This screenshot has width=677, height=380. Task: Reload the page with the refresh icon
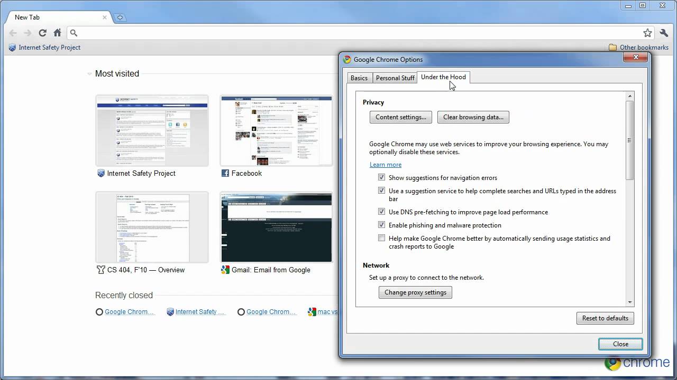click(42, 33)
